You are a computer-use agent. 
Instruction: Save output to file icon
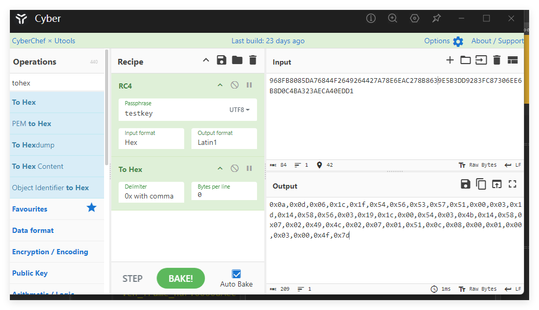[x=466, y=184]
